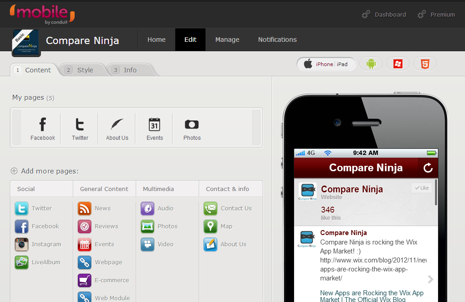Add an Events page from General Content
This screenshot has width=465, height=302.
tap(96, 244)
